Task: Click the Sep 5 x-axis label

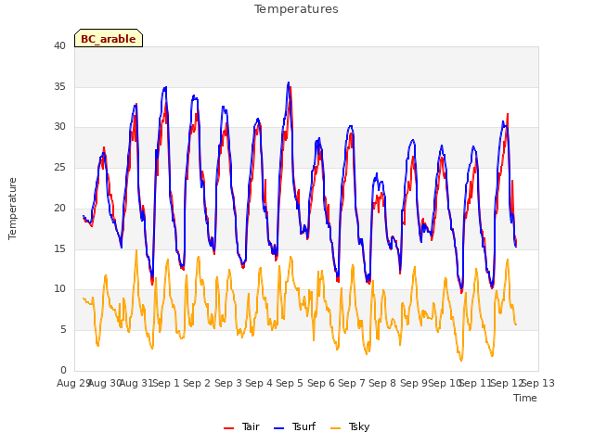Action: [x=290, y=383]
